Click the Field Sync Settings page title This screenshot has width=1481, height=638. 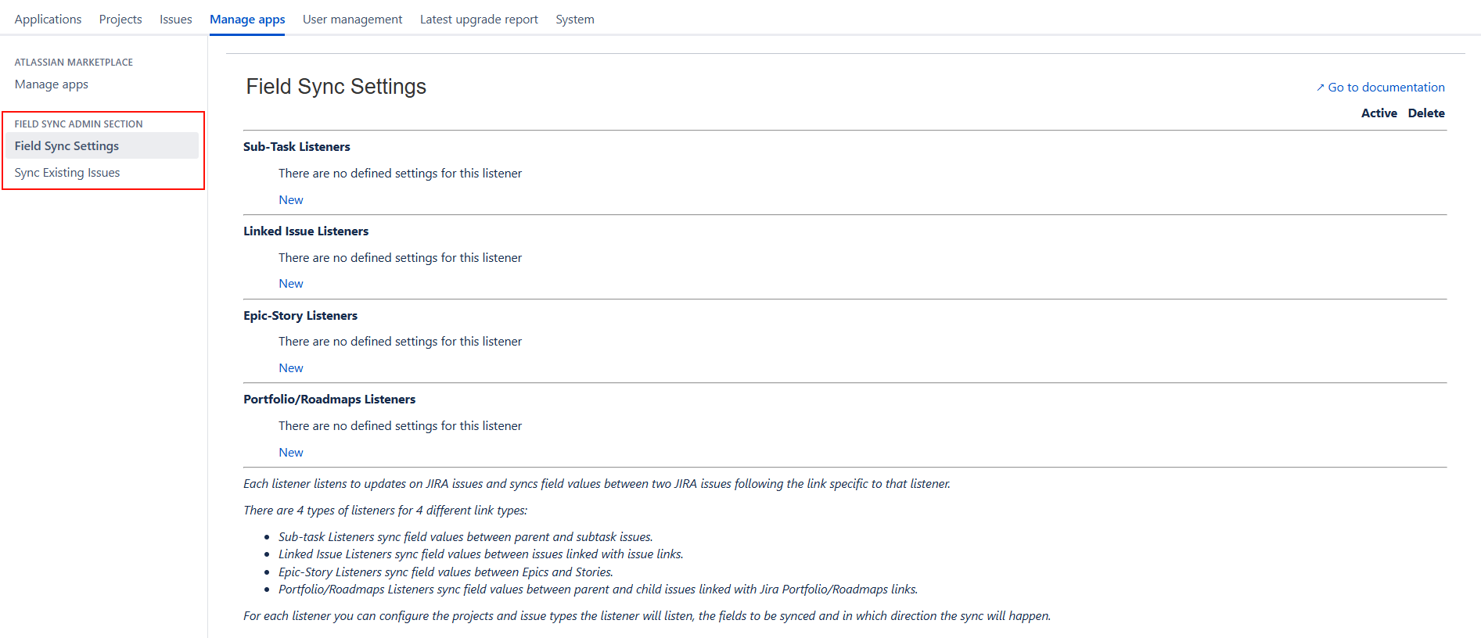coord(336,87)
